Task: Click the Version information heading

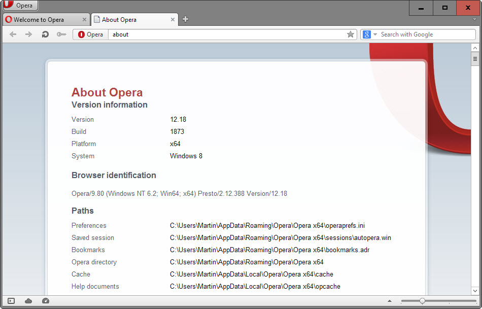Action: tap(110, 105)
